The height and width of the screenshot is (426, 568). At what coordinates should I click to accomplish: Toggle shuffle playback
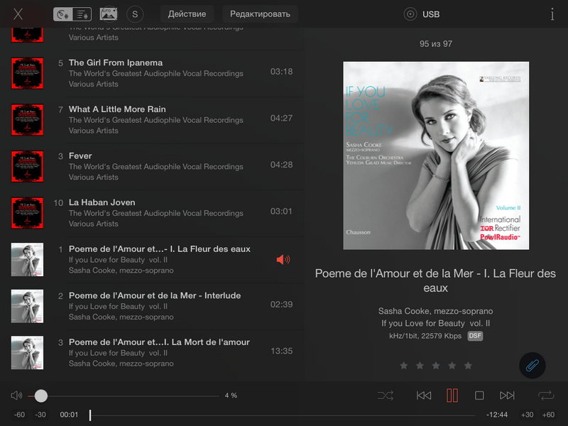click(x=386, y=395)
